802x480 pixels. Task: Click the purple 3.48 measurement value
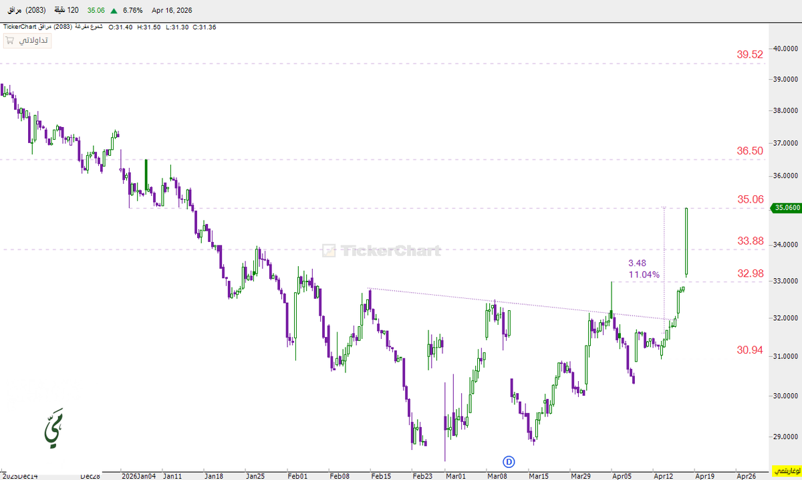click(x=637, y=263)
